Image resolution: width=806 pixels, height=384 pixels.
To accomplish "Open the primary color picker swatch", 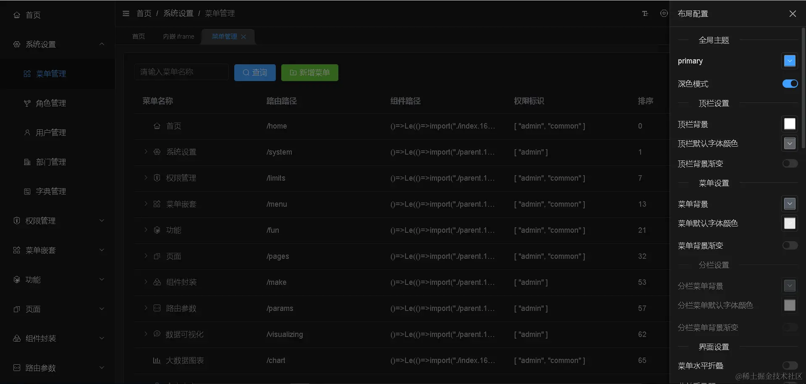I will [x=790, y=61].
